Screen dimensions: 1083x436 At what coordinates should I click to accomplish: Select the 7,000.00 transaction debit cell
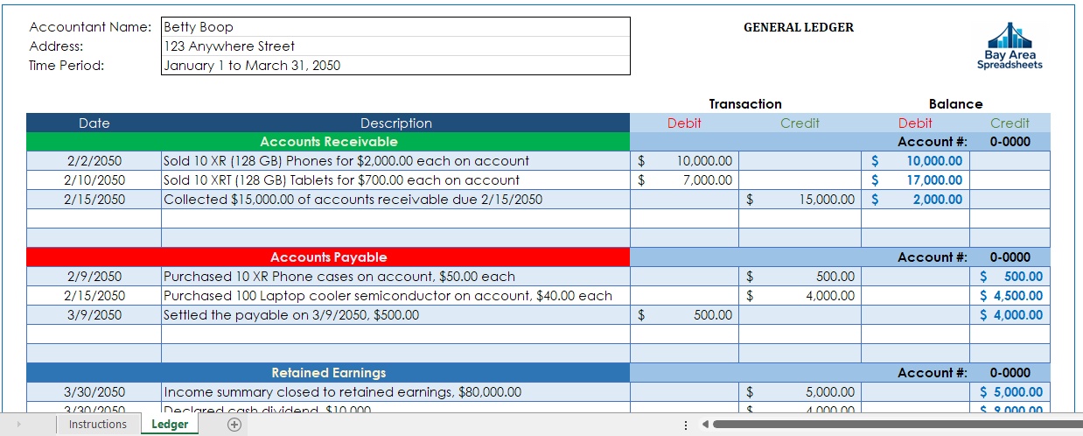coord(684,180)
